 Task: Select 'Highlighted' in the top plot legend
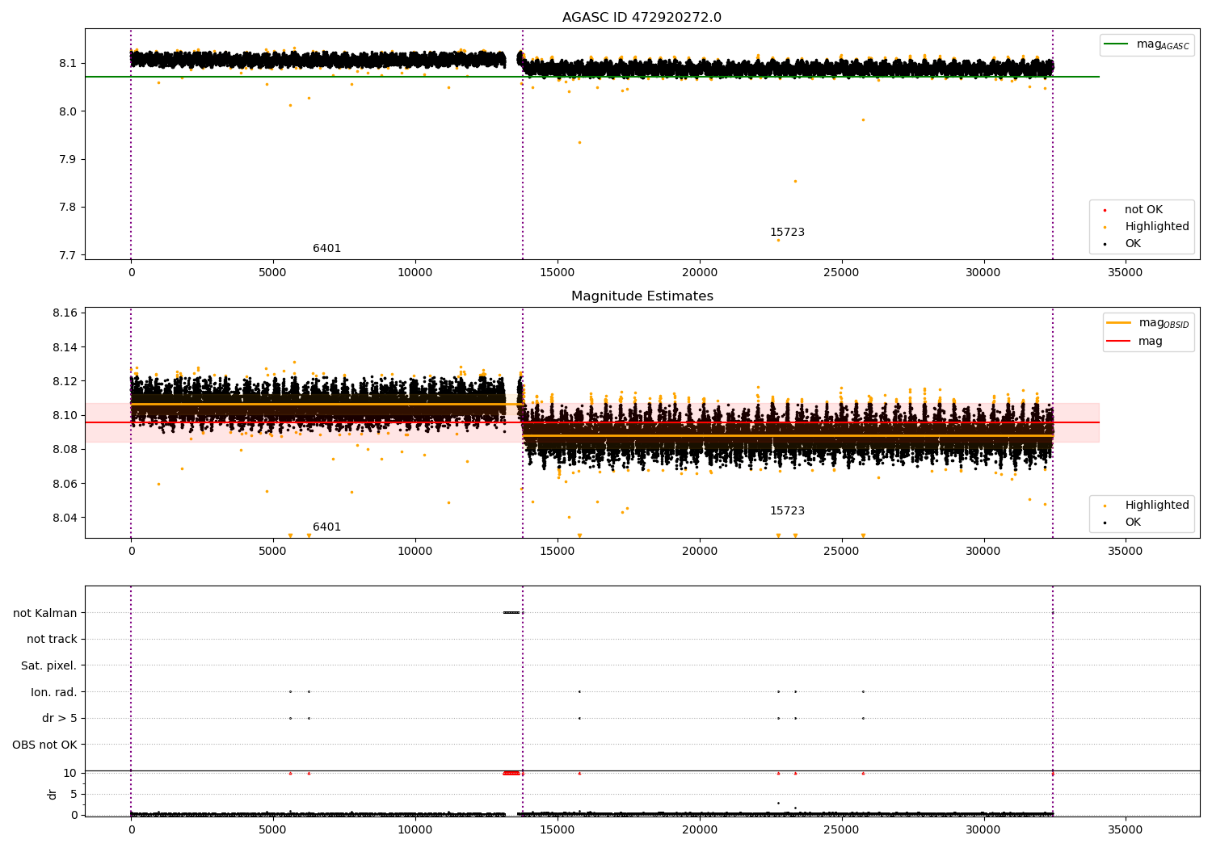click(x=1156, y=227)
